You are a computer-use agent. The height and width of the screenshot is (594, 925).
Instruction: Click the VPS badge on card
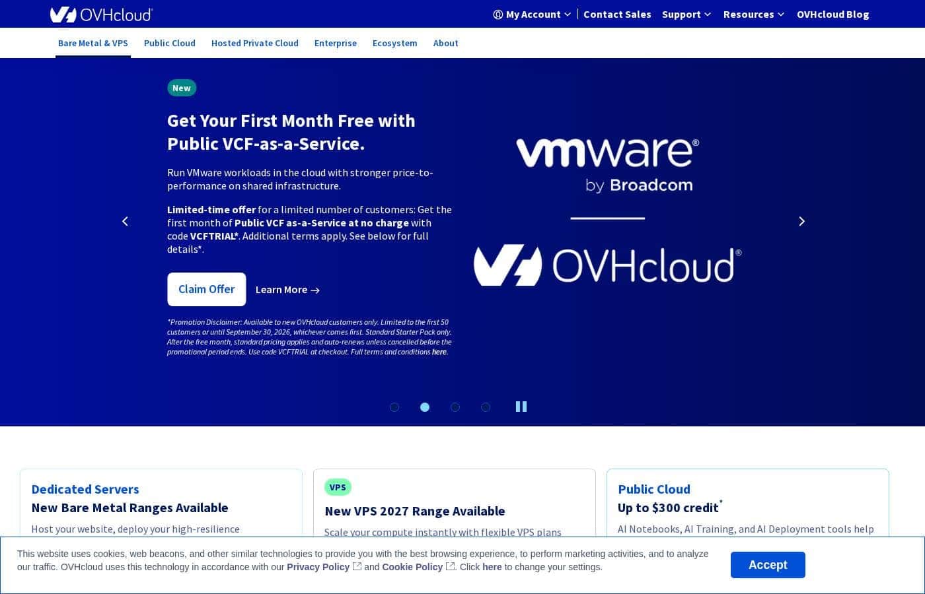click(338, 487)
